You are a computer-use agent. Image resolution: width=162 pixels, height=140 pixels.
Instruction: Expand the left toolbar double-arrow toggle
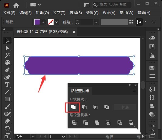(x=4, y=29)
